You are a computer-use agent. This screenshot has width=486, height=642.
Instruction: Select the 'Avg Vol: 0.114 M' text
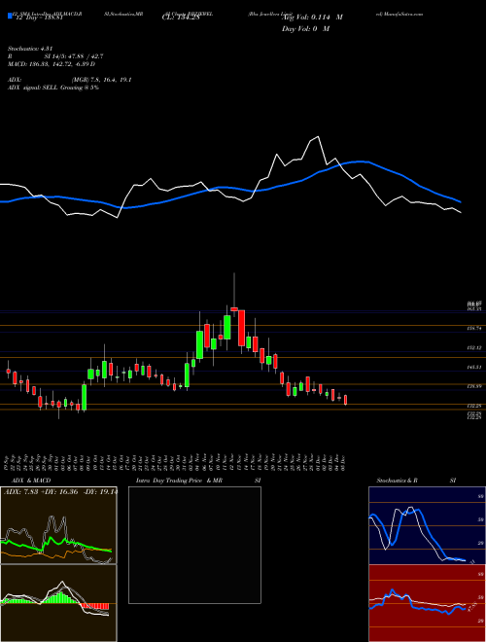click(312, 18)
